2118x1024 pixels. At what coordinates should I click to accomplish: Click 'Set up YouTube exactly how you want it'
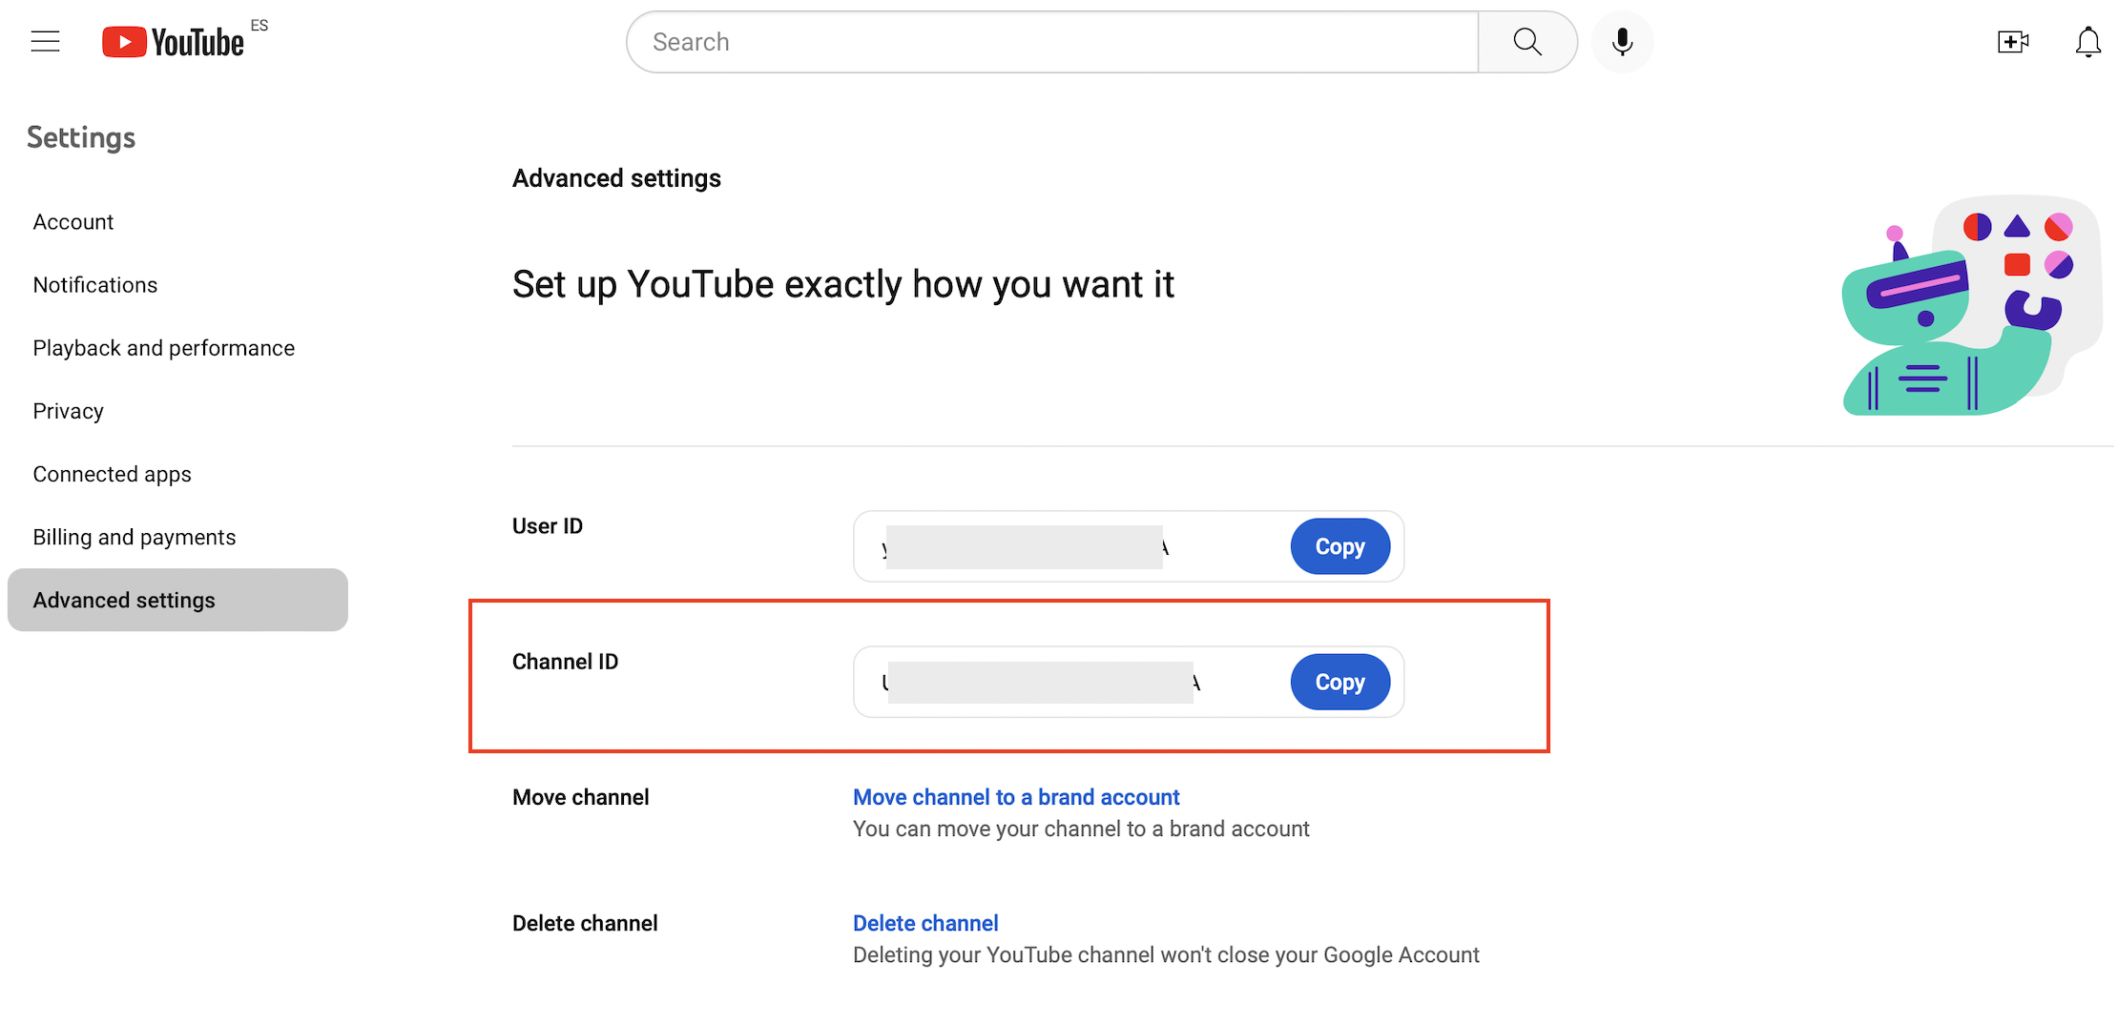coord(843,284)
